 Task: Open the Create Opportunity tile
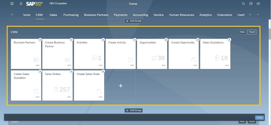183,54
